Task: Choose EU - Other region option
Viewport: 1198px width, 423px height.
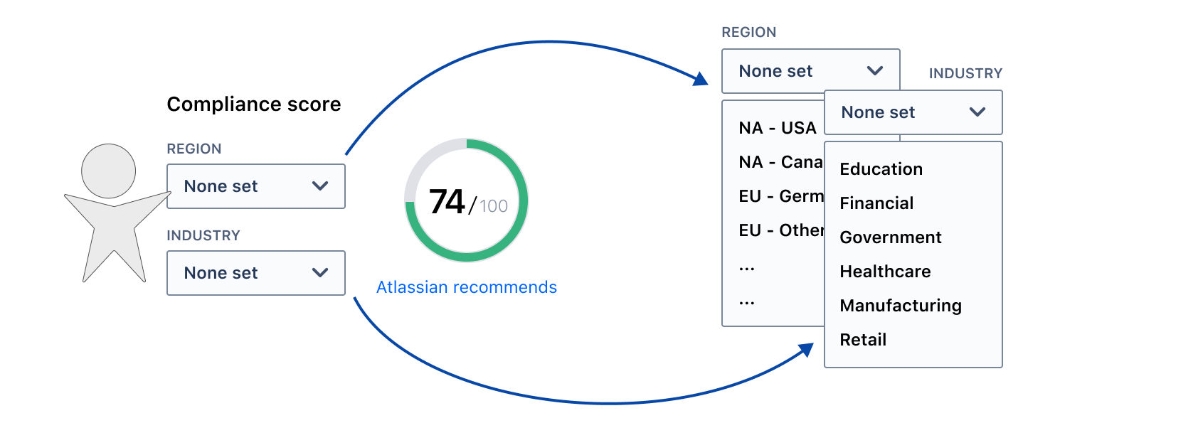Action: click(x=780, y=230)
